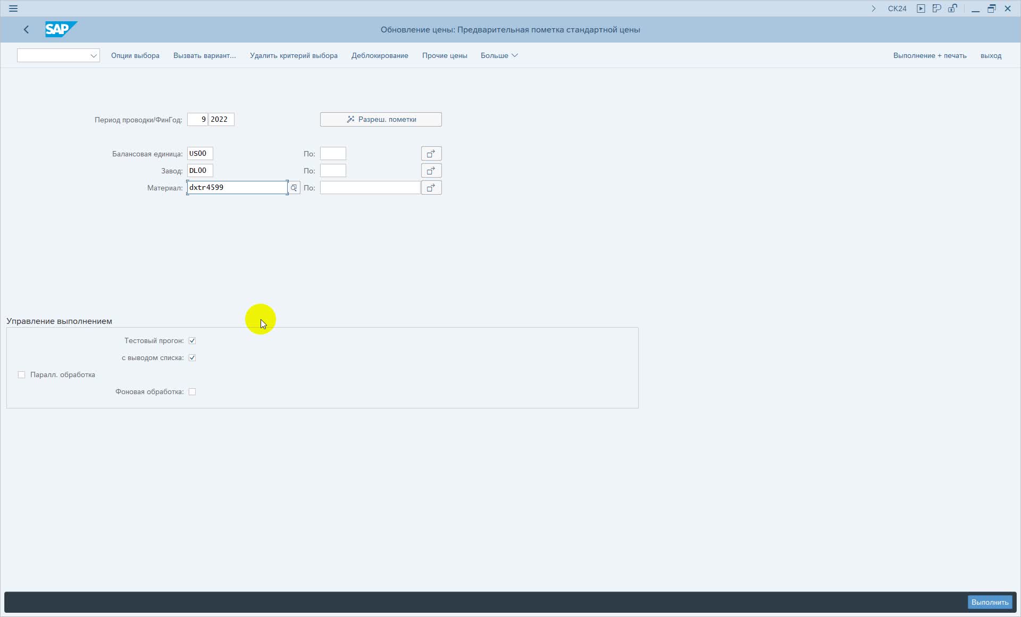Click Удалить критерий выбора
Viewport: 1021px width, 617px height.
294,55
